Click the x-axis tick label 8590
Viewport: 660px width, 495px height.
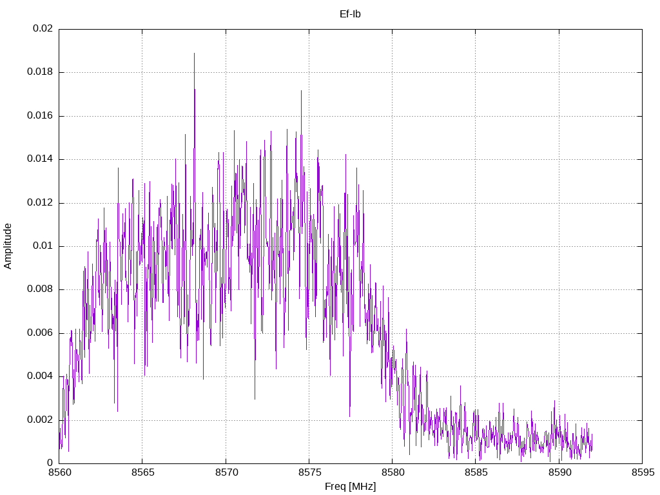tap(559, 472)
